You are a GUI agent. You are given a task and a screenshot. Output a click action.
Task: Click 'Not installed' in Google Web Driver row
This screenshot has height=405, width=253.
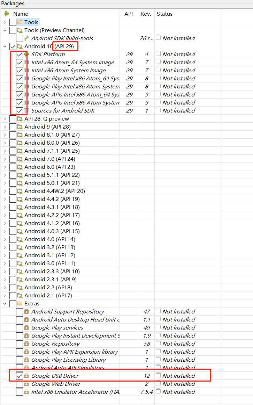179,384
